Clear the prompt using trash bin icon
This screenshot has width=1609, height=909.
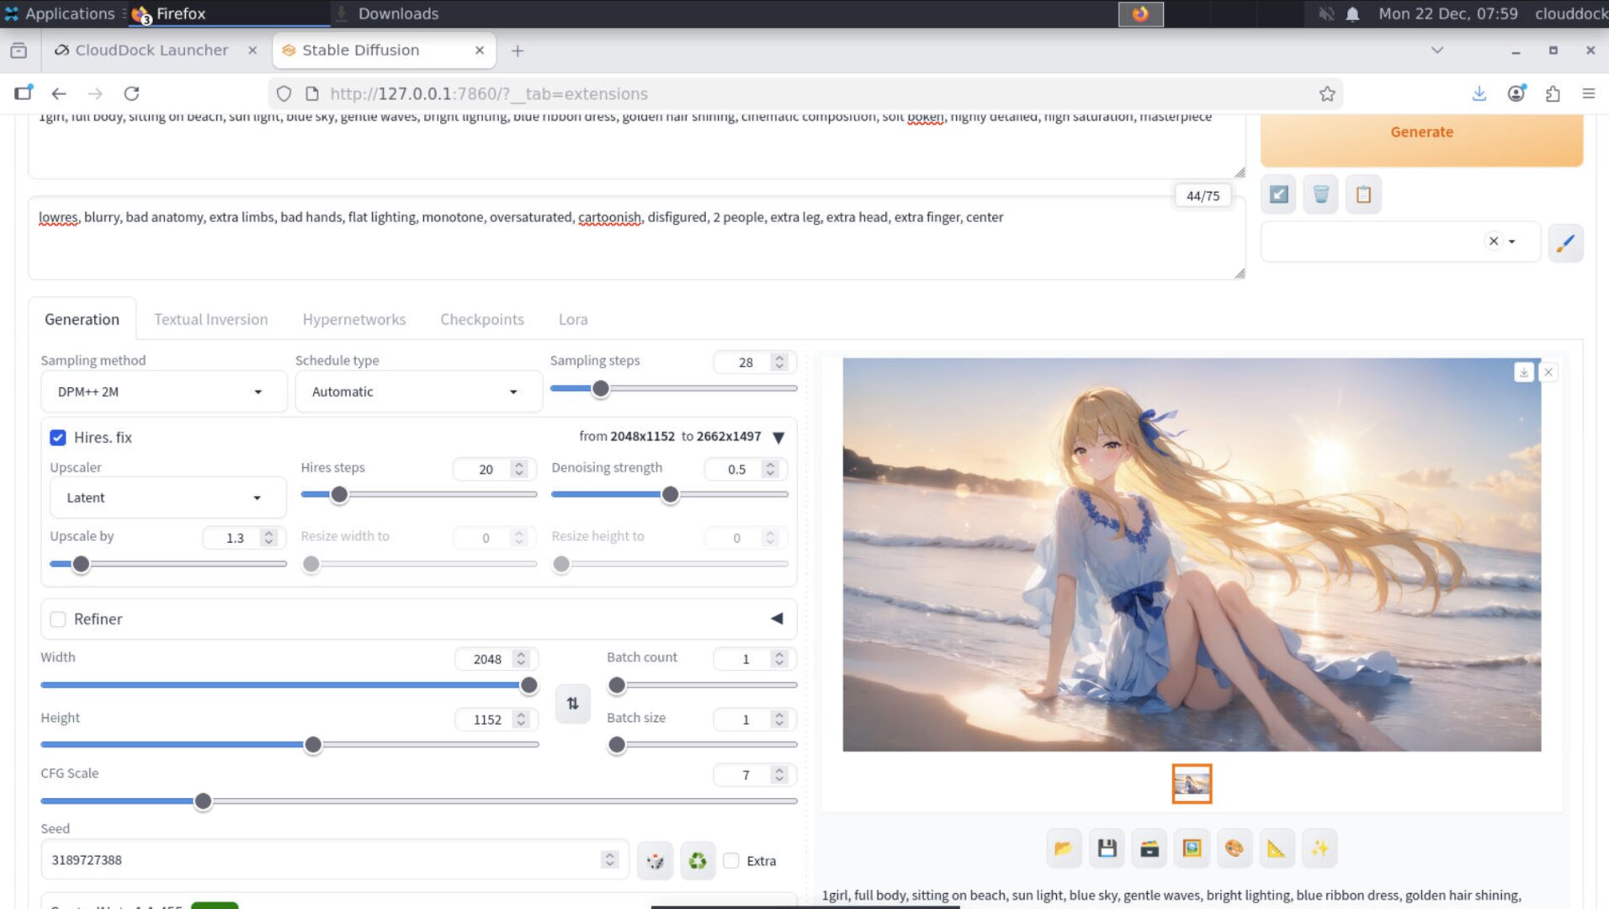pyautogui.click(x=1320, y=194)
